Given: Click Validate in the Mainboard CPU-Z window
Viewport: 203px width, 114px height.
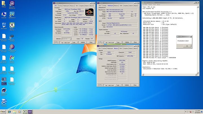Looking at the screenshot, I should 127,42.
